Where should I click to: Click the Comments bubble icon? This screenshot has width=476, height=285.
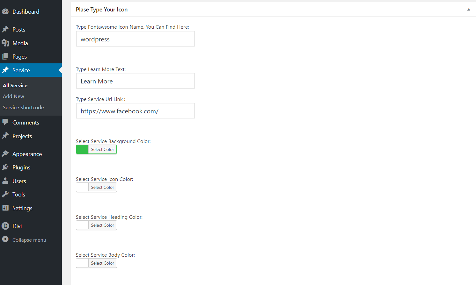[x=5, y=122]
